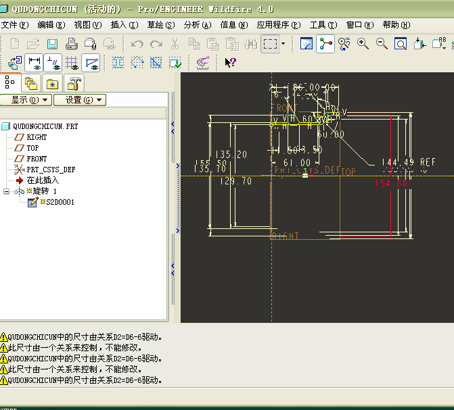Open the 工具(T) menu
The height and width of the screenshot is (410, 454).
click(323, 25)
